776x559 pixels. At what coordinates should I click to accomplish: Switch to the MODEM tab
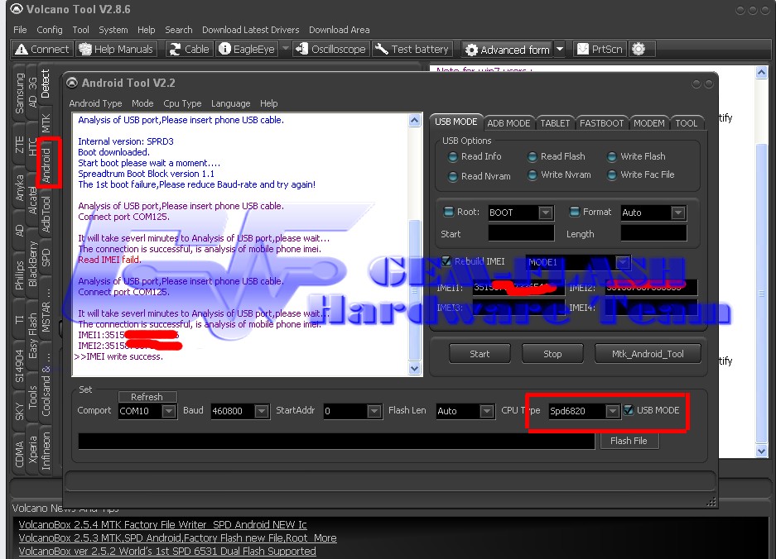(648, 123)
